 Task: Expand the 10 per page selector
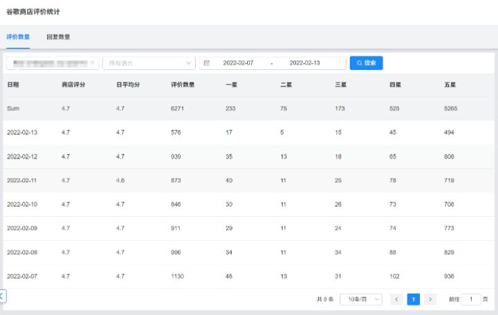(361, 299)
